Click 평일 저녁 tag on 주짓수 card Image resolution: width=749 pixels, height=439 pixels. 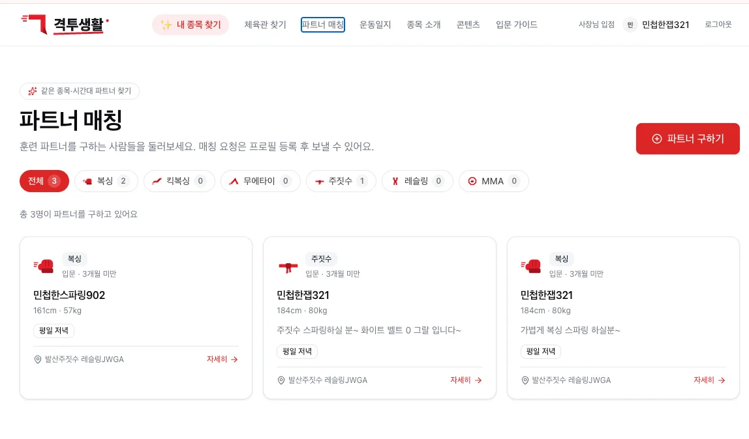(x=297, y=352)
